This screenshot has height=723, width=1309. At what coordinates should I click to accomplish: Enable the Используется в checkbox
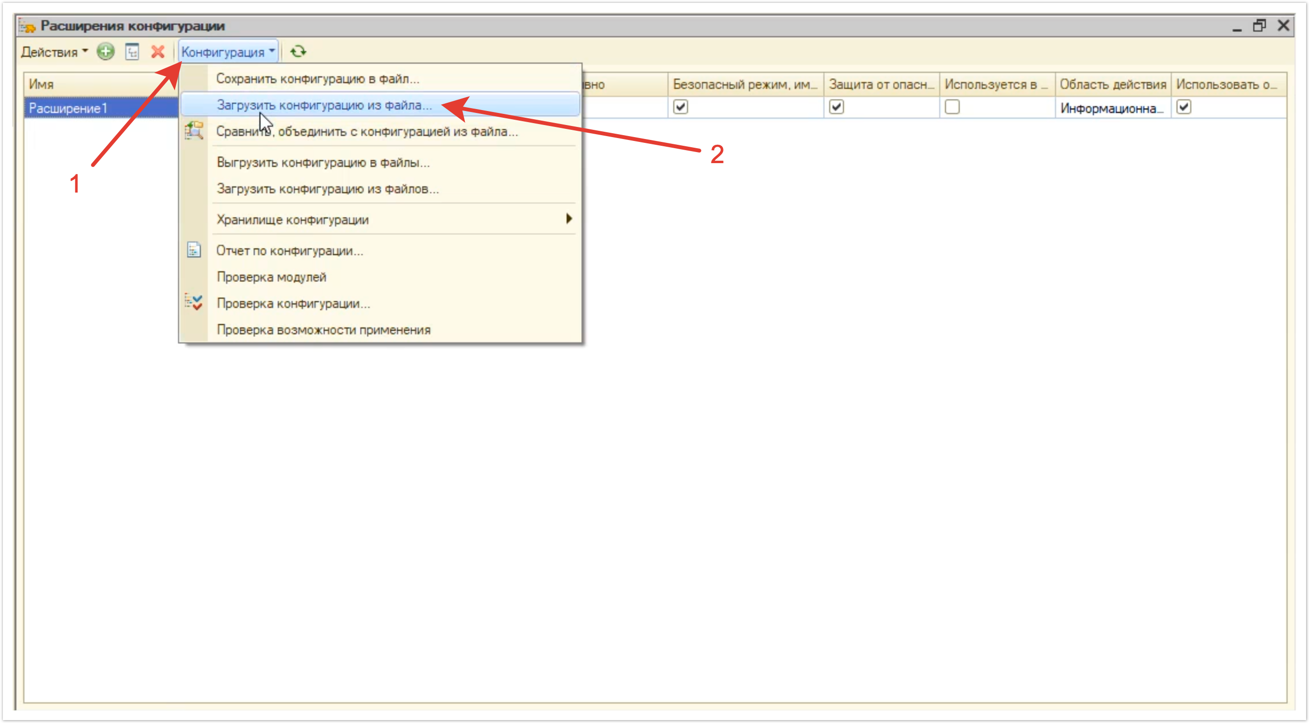pyautogui.click(x=952, y=107)
